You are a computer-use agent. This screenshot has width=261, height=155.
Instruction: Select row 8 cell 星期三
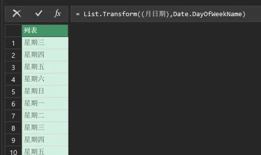click(45, 128)
